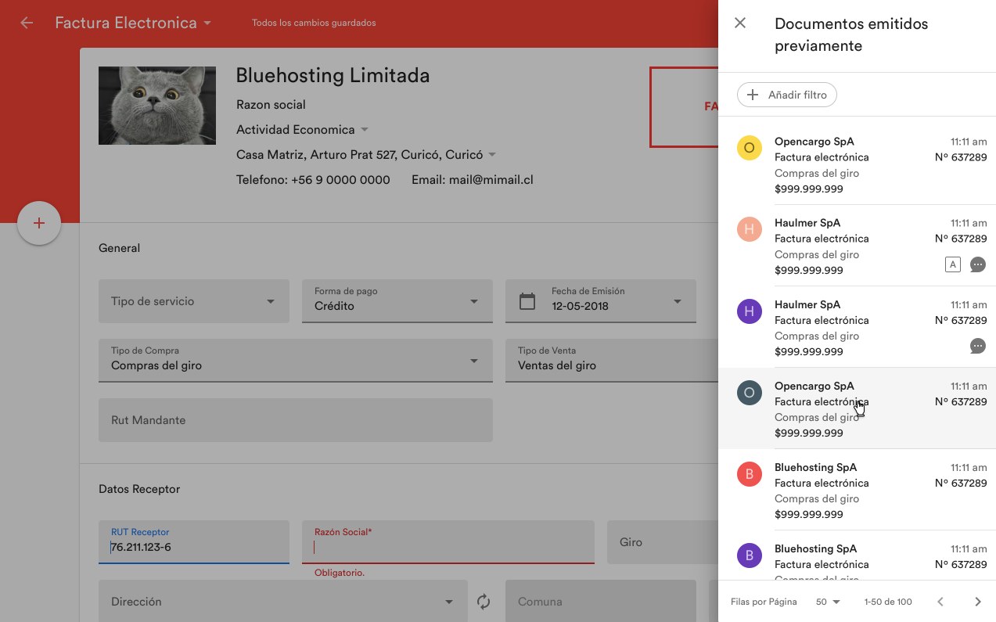996x622 pixels.
Task: Click the back arrow in header
Action: 27,23
